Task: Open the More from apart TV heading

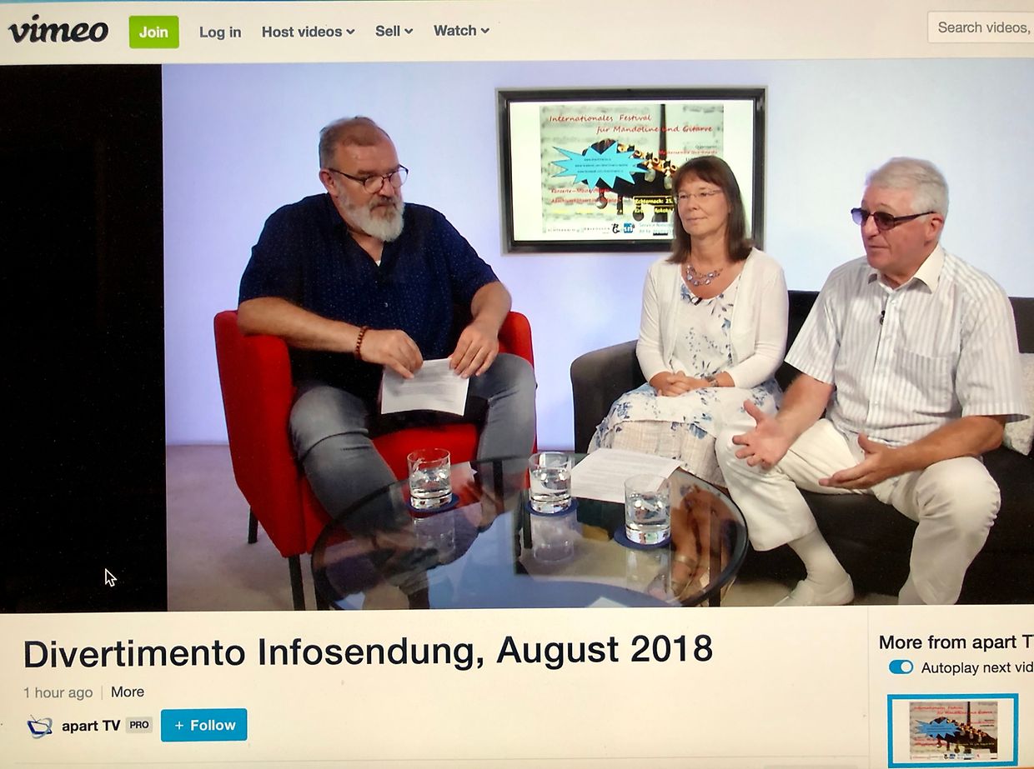Action: [x=955, y=642]
